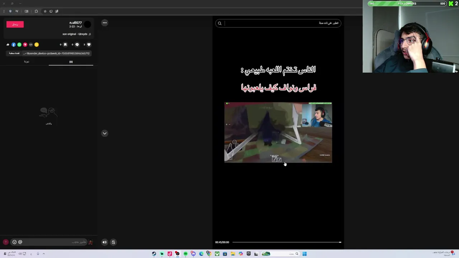459x258 pixels.
Task: Open the browser collections icon next to the star
Action: 51,11
